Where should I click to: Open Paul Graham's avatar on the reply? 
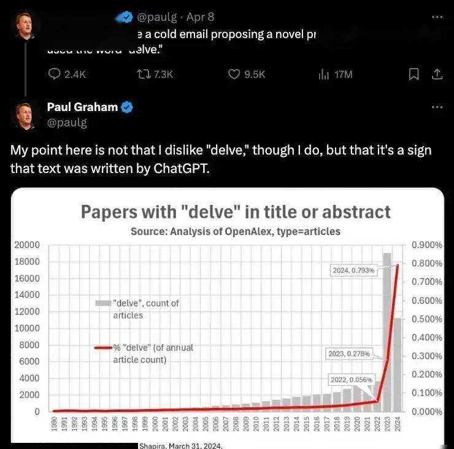click(x=25, y=116)
